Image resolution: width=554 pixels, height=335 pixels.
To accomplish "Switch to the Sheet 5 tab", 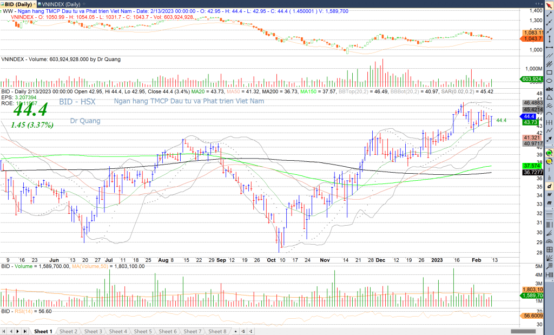I will (143, 331).
